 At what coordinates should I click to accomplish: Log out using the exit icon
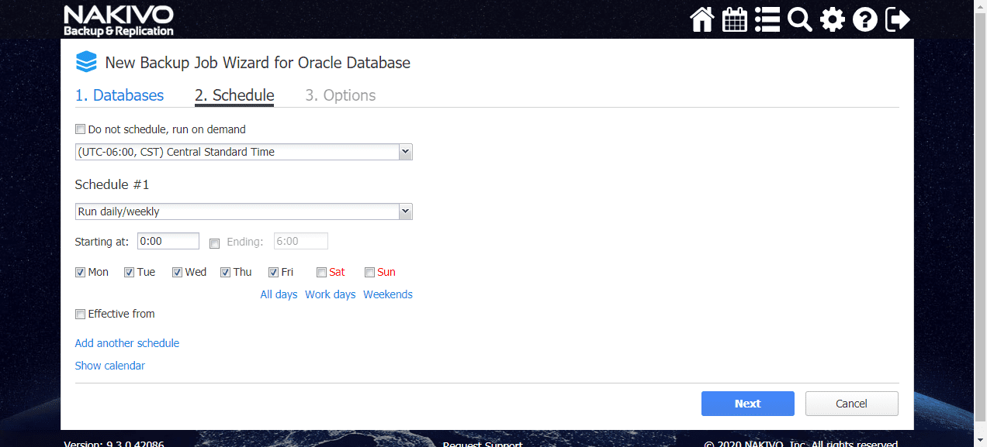click(896, 19)
